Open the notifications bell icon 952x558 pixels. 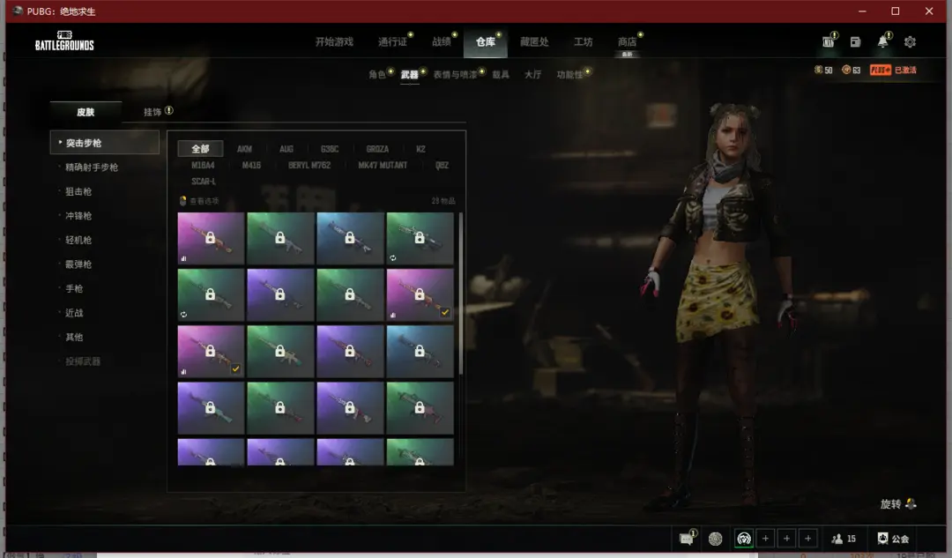[882, 42]
